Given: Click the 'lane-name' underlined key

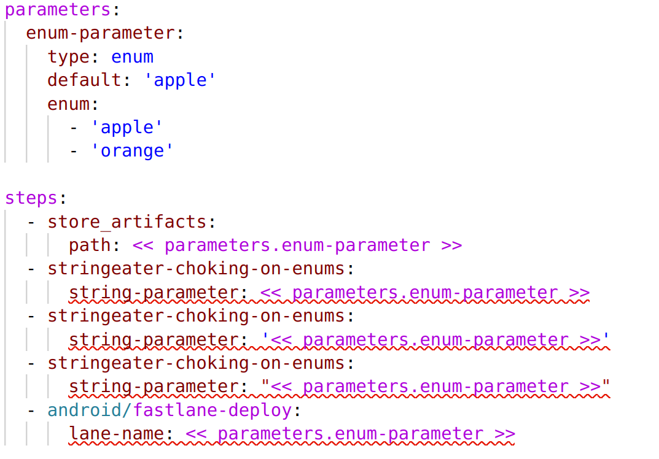Looking at the screenshot, I should tap(116, 434).
